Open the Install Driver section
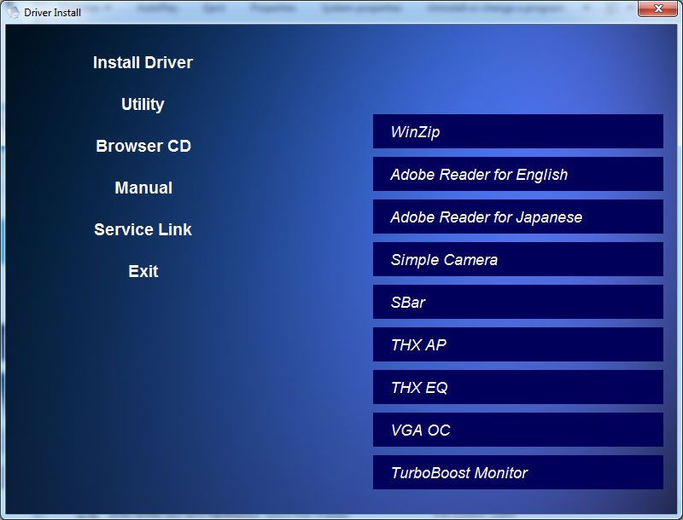This screenshot has width=683, height=520. pos(143,62)
